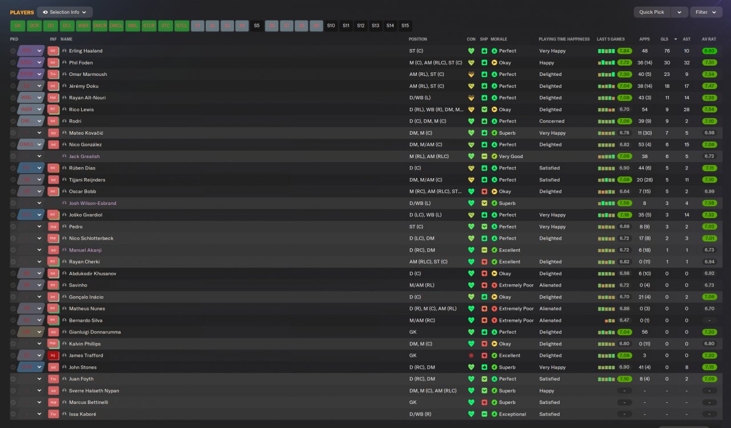Click the Int info badge beside Erling Haaland
731x428 pixels.
[x=53, y=51]
